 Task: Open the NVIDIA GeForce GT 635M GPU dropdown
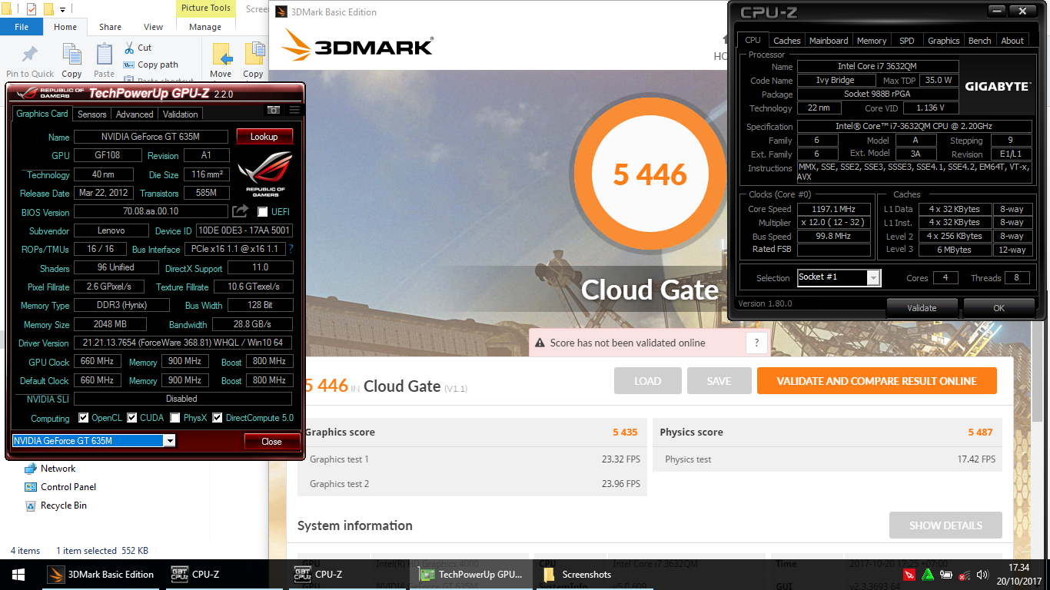[170, 441]
